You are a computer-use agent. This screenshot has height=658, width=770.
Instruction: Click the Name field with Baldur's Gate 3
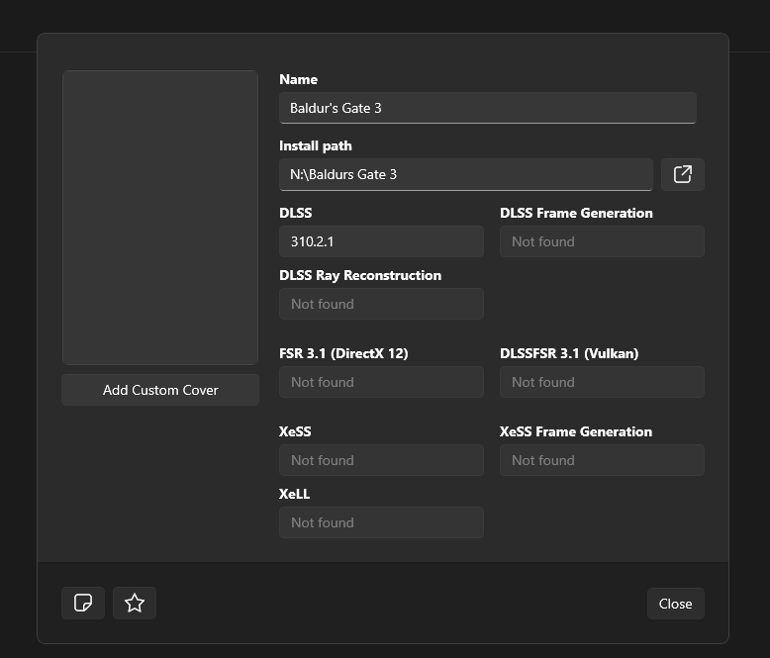tap(487, 108)
